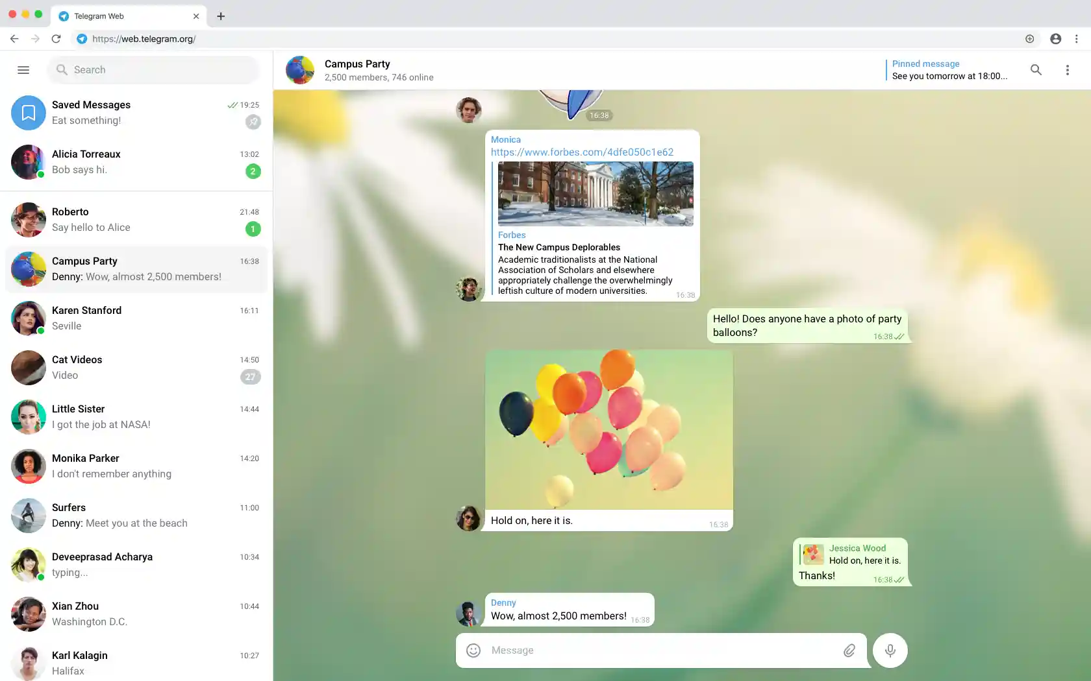Open the Forbes article link from Monica

click(582, 152)
